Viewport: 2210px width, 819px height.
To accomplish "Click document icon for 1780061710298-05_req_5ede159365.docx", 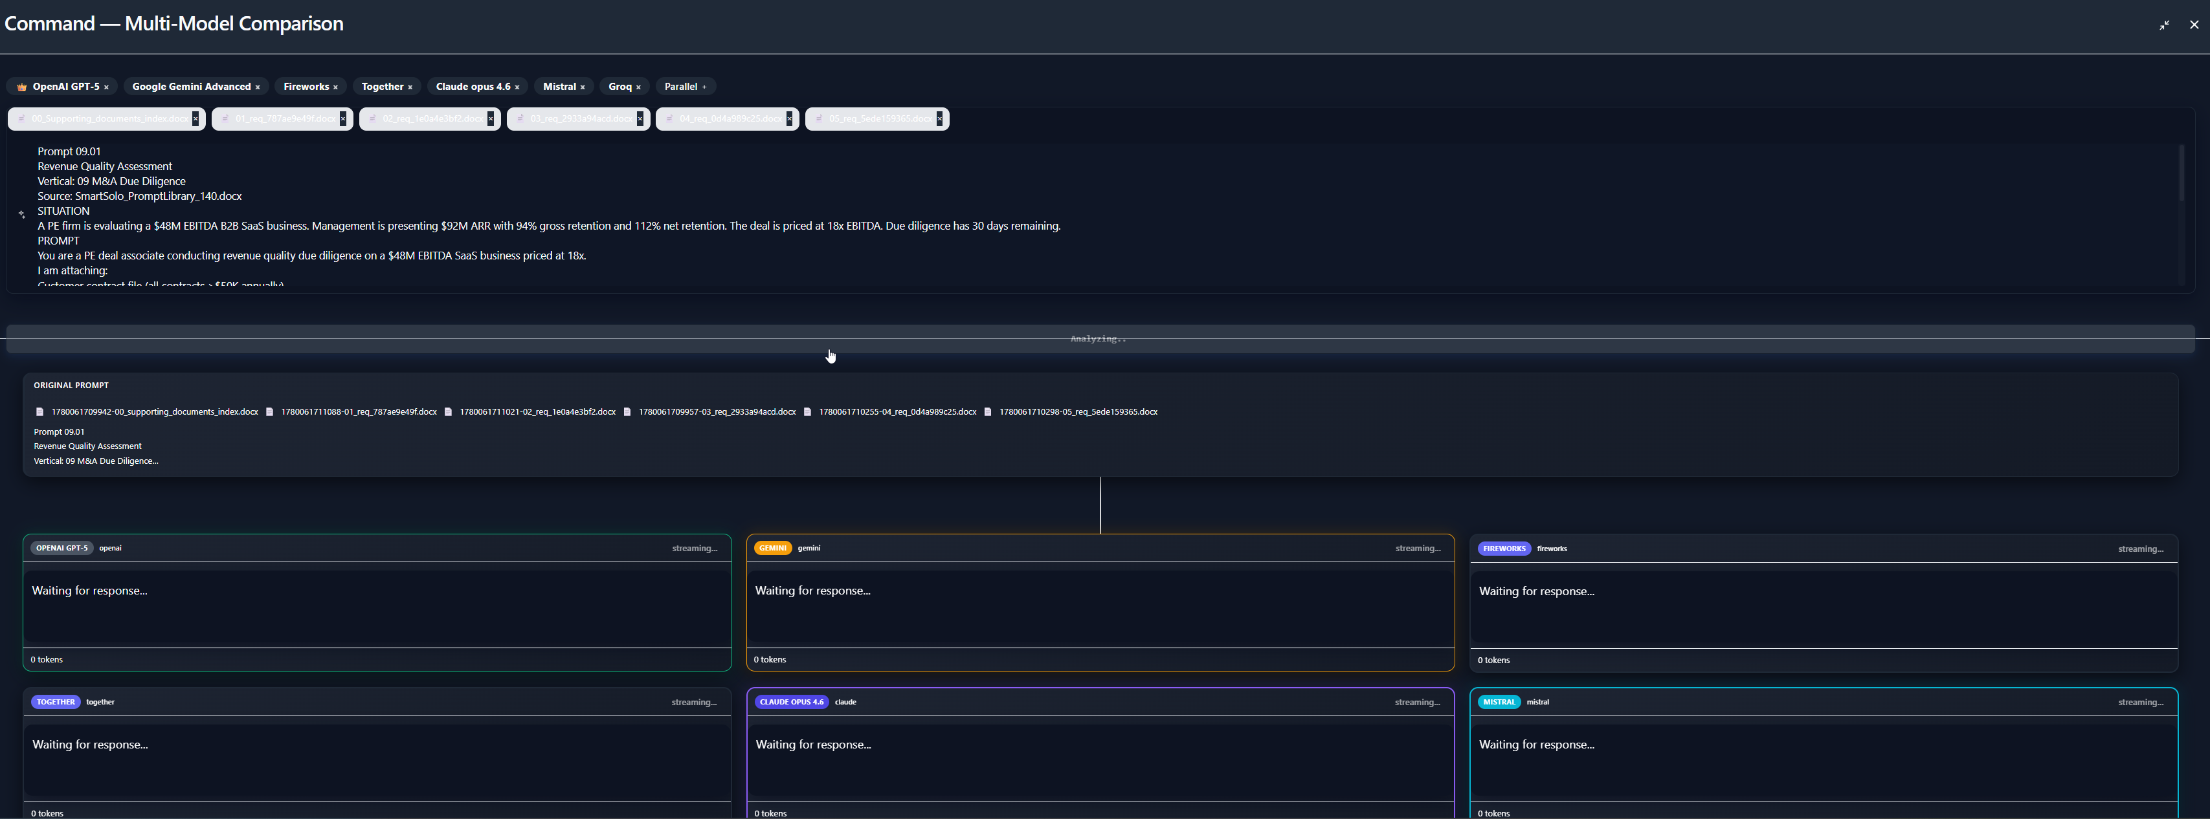I will click(987, 411).
